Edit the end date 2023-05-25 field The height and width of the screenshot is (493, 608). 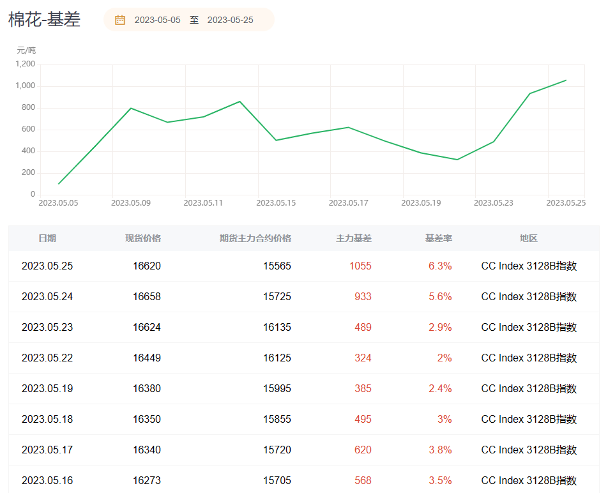tap(230, 20)
